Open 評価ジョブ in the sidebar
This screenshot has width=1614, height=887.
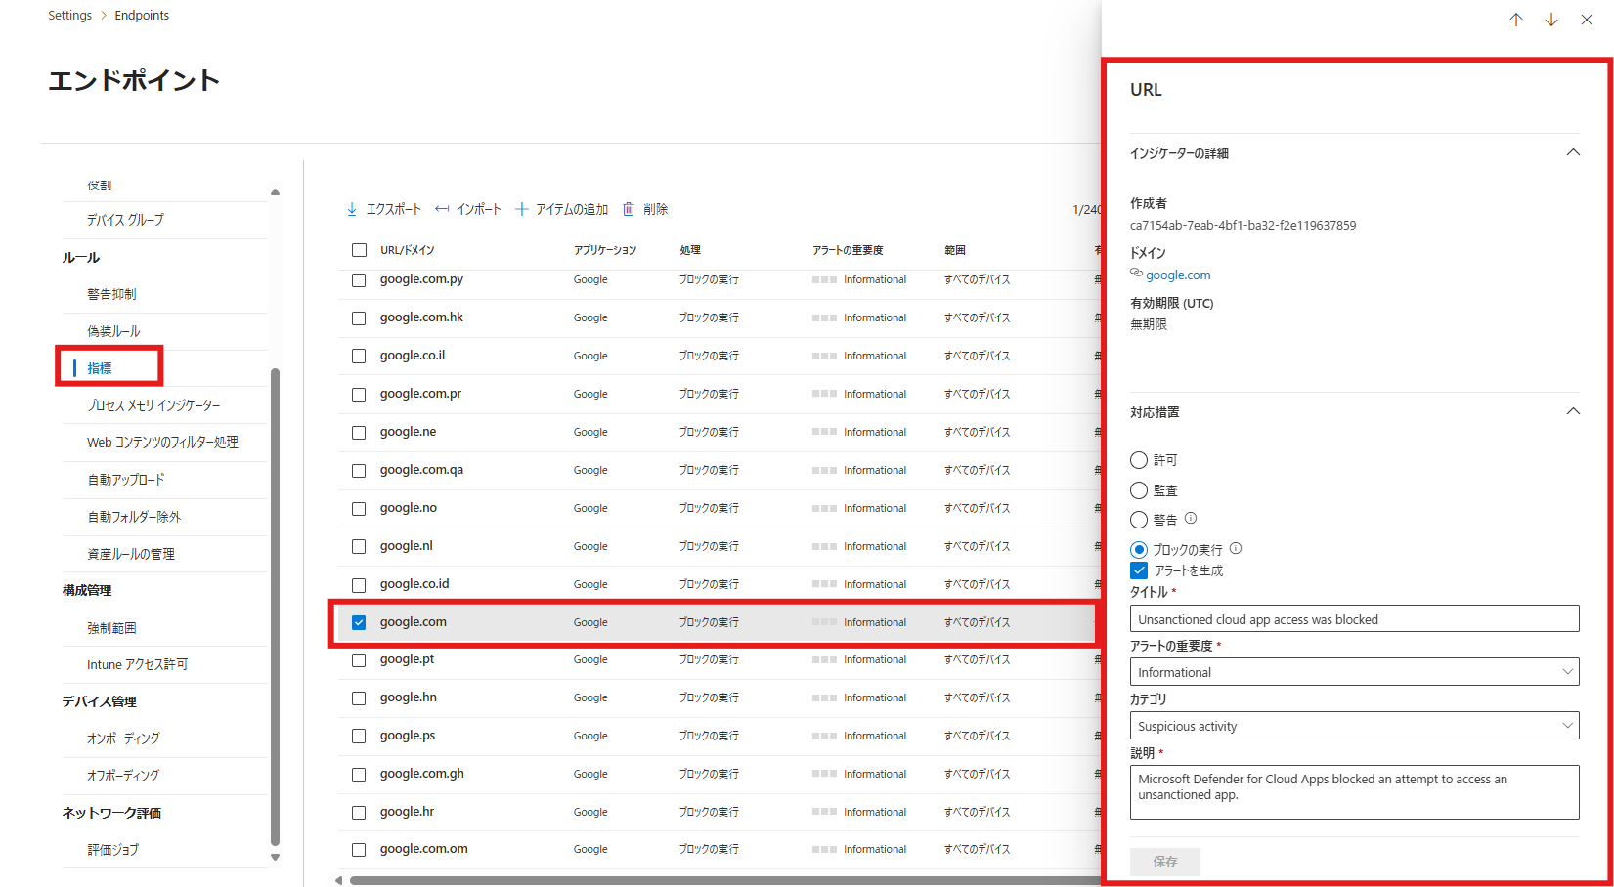click(x=112, y=850)
